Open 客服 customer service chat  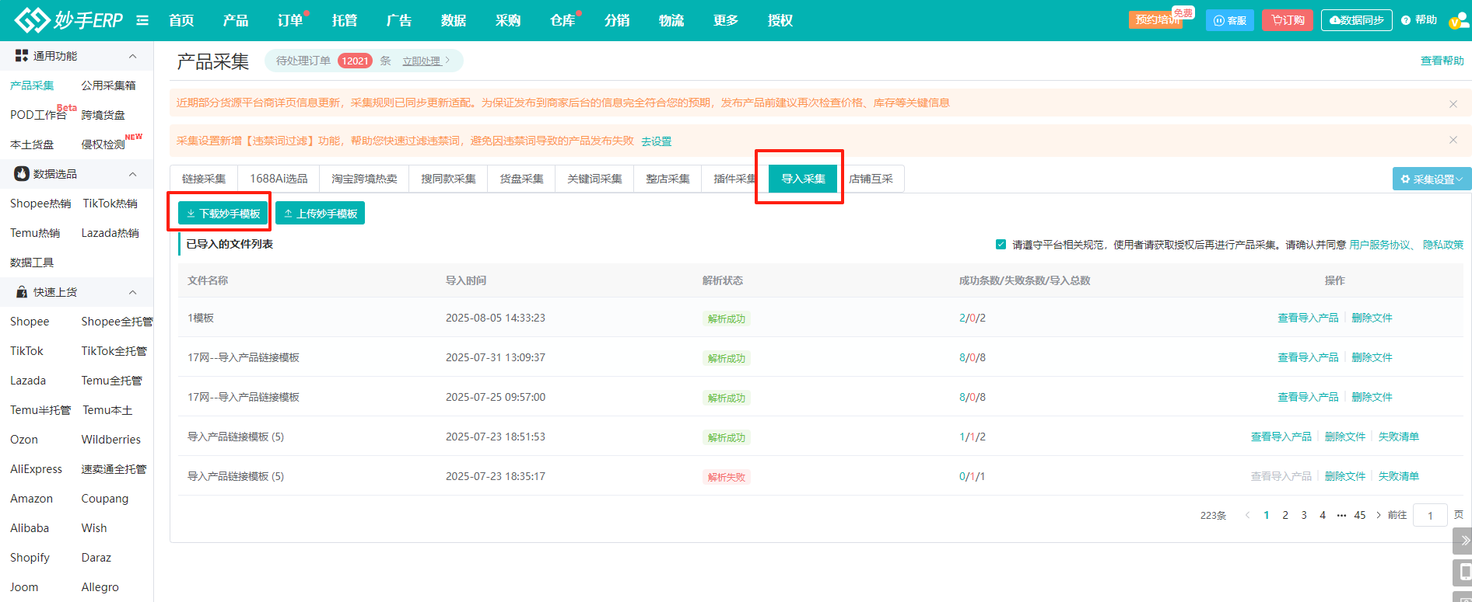point(1229,20)
